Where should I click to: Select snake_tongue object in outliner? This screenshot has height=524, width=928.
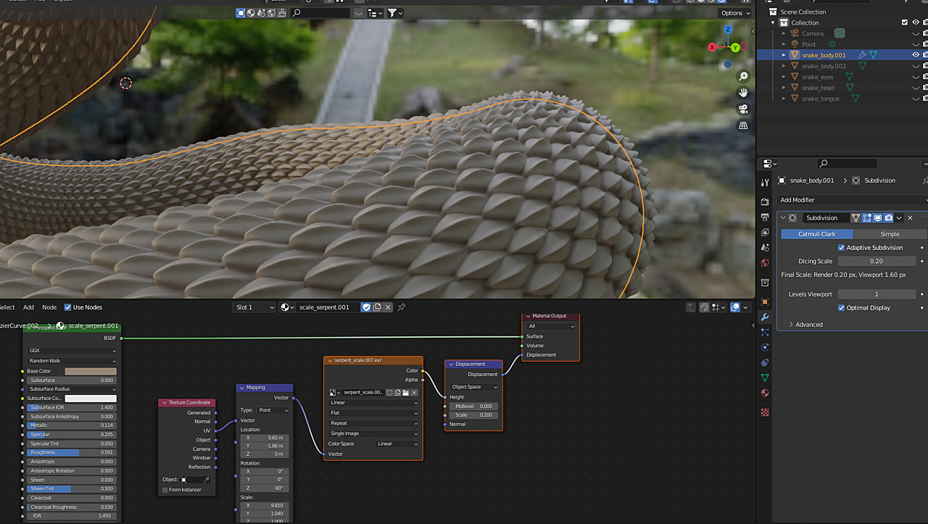coord(821,99)
